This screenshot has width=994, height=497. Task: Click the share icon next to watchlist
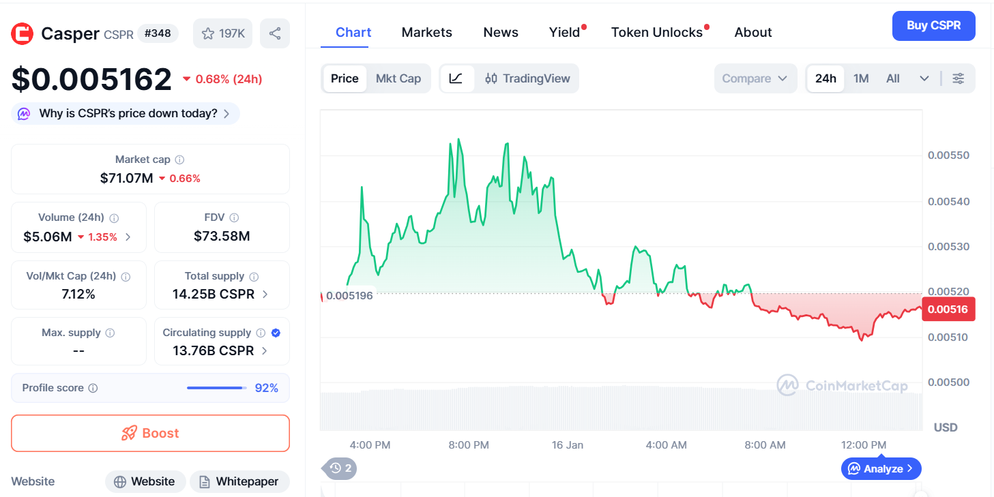[274, 33]
